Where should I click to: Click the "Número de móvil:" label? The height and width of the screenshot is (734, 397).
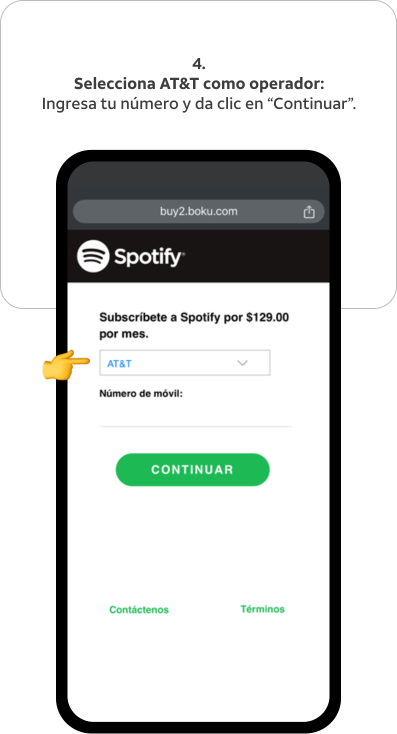141,394
